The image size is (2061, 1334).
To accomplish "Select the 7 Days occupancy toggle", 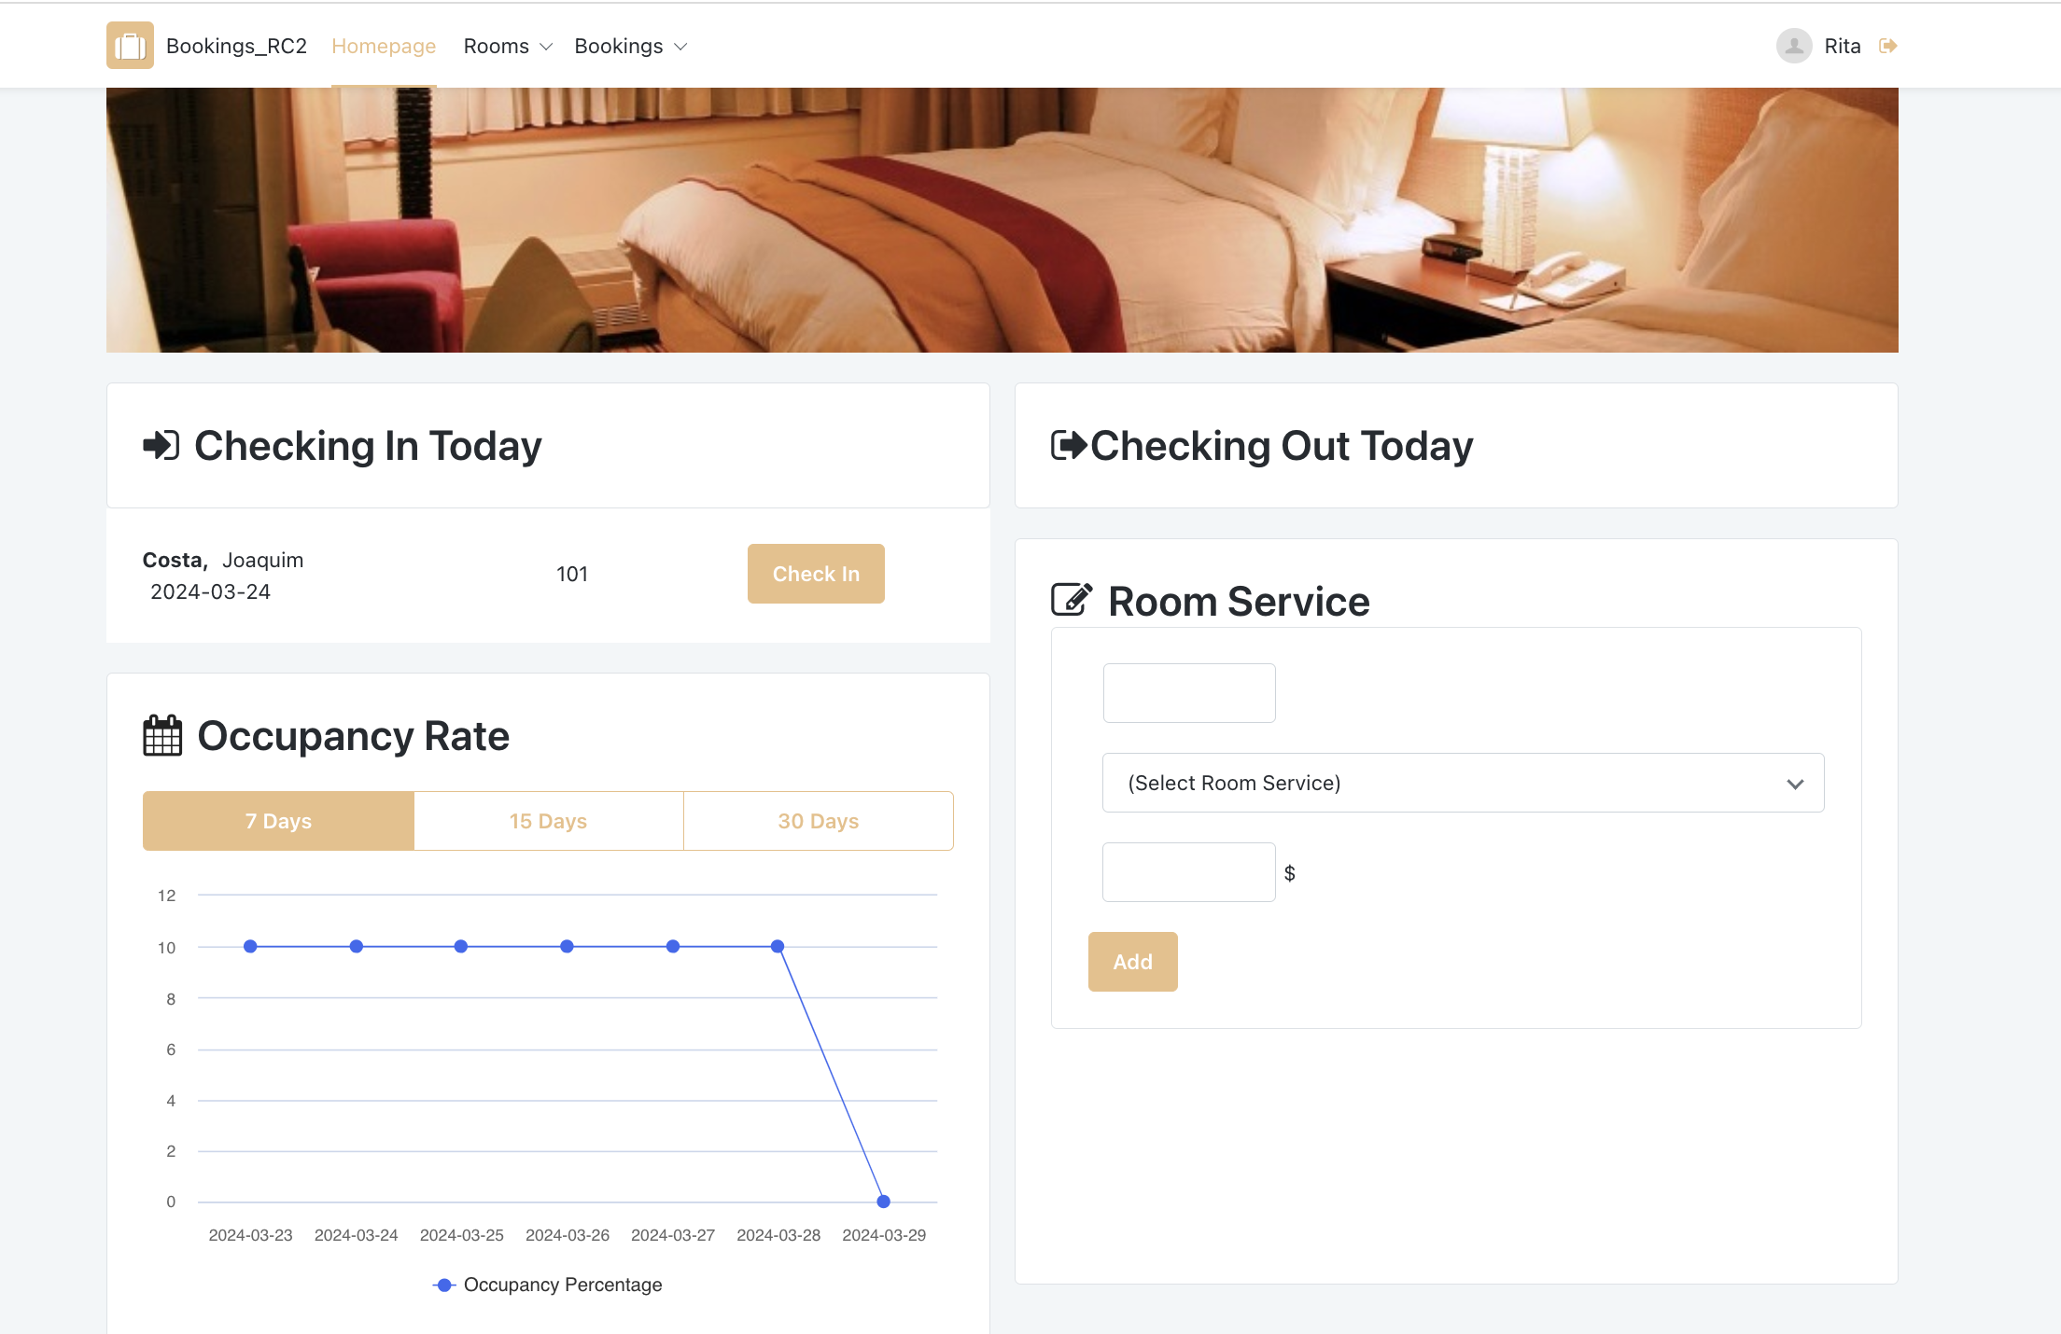I will tap(278, 821).
